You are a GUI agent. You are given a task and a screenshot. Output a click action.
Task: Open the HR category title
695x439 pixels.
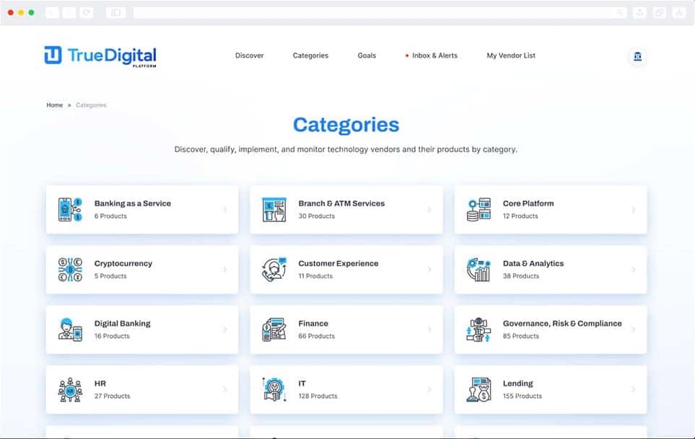pyautogui.click(x=100, y=383)
